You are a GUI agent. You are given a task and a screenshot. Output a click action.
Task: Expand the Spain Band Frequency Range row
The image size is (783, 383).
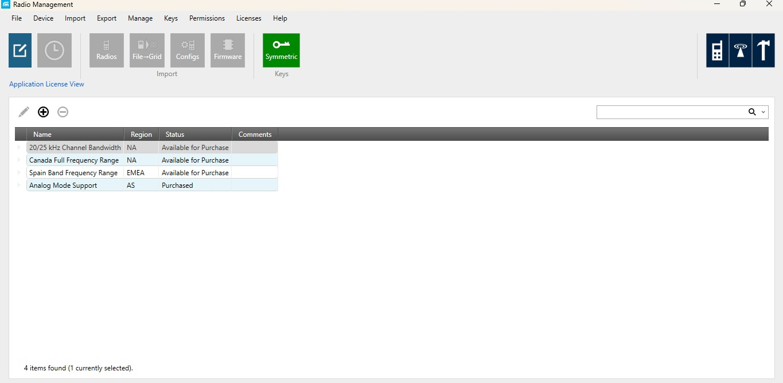[x=19, y=172]
